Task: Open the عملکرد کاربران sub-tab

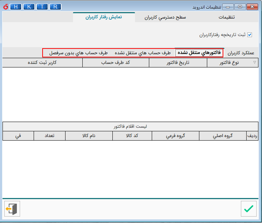Action: point(241,53)
